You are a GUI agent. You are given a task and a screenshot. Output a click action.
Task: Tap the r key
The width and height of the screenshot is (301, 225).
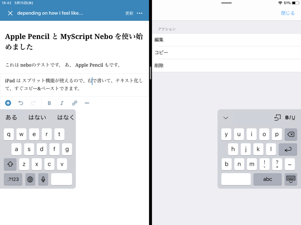pyautogui.click(x=47, y=134)
